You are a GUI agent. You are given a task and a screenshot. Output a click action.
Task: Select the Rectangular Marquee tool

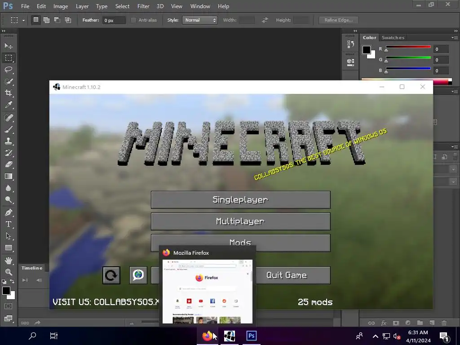coord(9,58)
